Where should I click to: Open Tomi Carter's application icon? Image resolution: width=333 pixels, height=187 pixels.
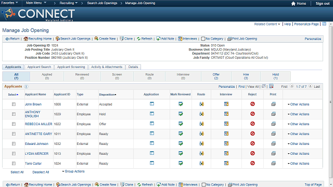152,163
